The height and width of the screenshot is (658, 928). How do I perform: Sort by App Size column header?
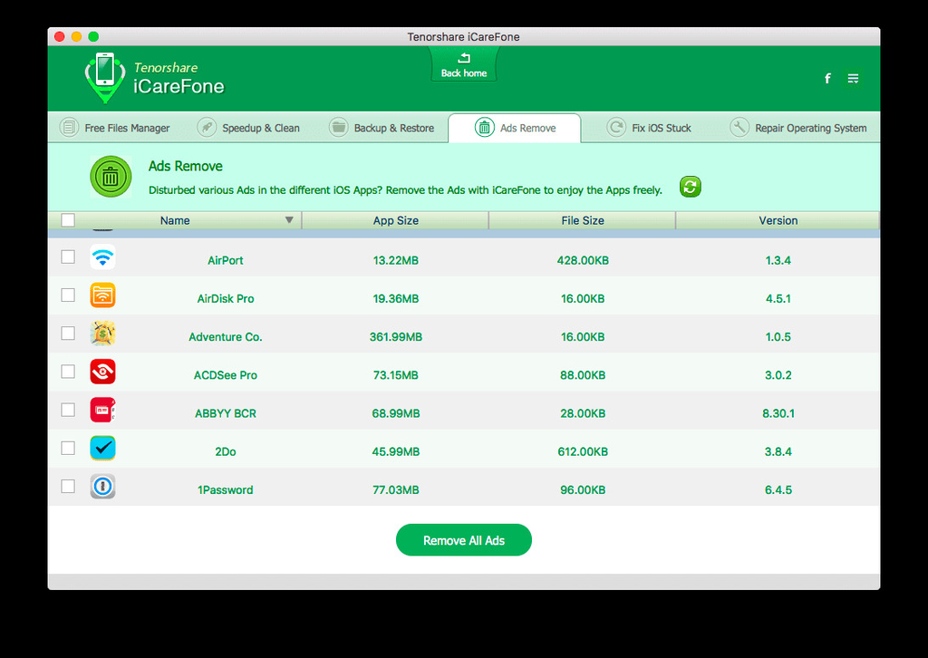[x=395, y=220]
